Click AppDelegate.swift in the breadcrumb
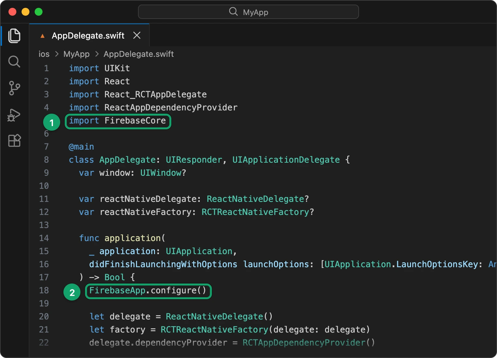The width and height of the screenshot is (497, 358). point(139,54)
